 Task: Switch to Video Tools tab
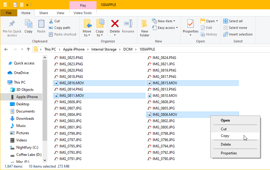point(83,13)
